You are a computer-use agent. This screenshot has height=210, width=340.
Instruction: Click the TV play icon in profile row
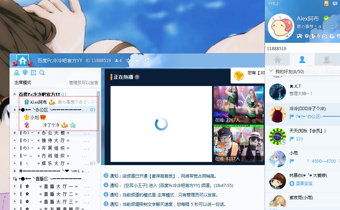[325, 36]
